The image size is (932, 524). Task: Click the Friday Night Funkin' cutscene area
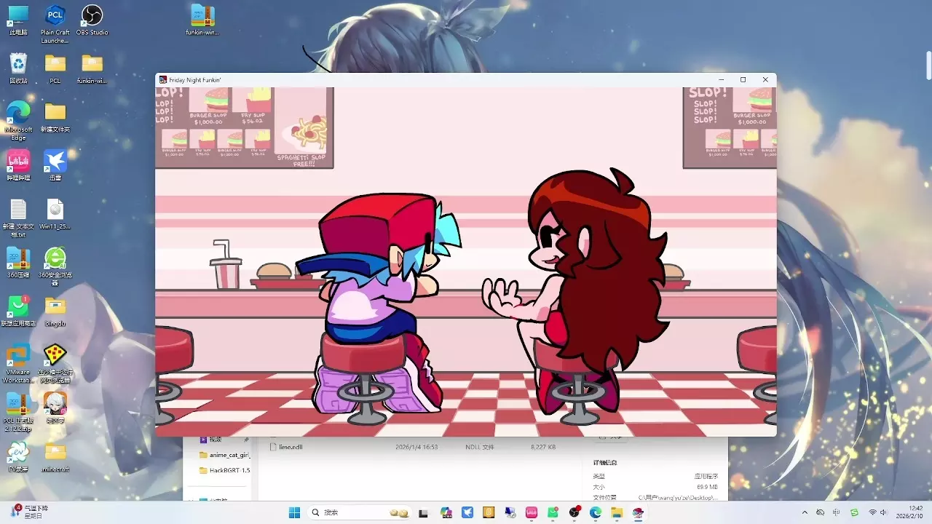[466, 262]
